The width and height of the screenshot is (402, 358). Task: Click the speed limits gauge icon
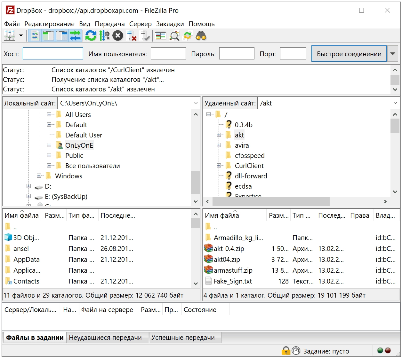point(296,351)
